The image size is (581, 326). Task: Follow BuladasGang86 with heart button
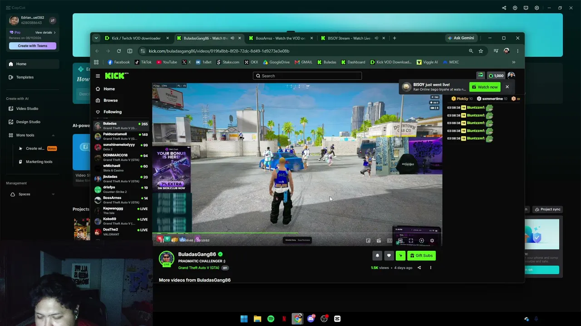click(389, 256)
